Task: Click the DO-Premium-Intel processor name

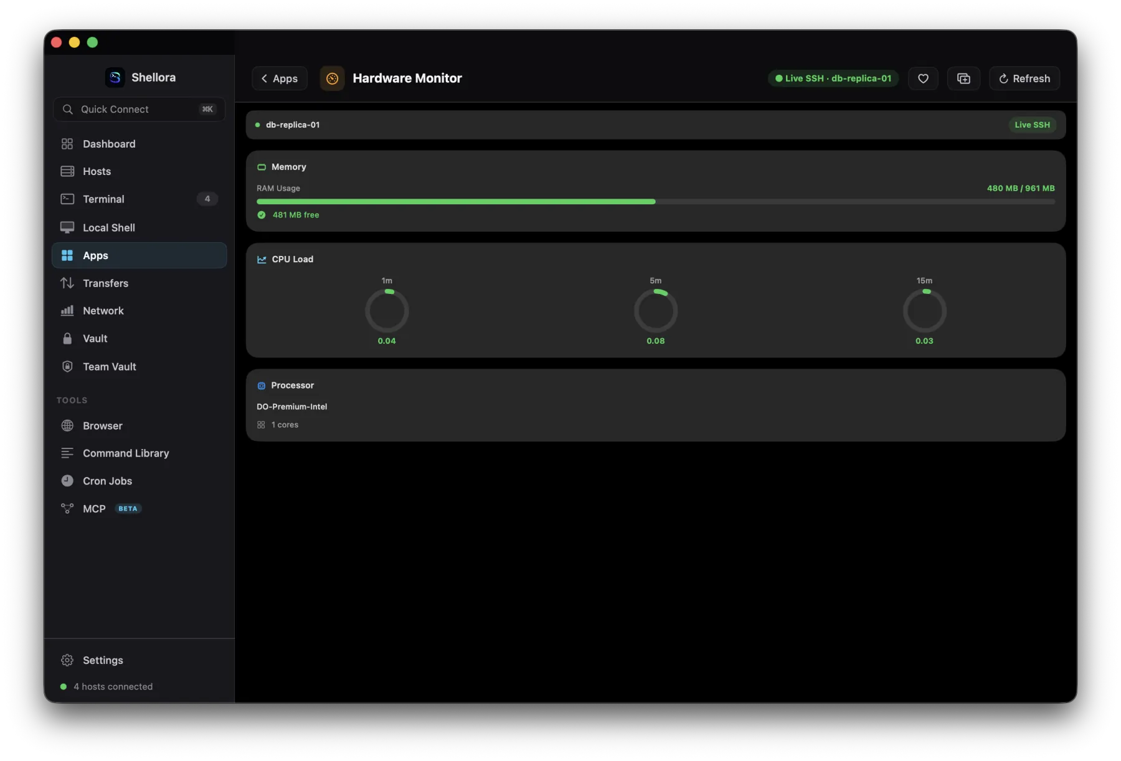Action: [292, 407]
